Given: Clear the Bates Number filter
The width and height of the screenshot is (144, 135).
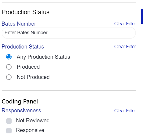Looking at the screenshot, I should [x=125, y=24].
